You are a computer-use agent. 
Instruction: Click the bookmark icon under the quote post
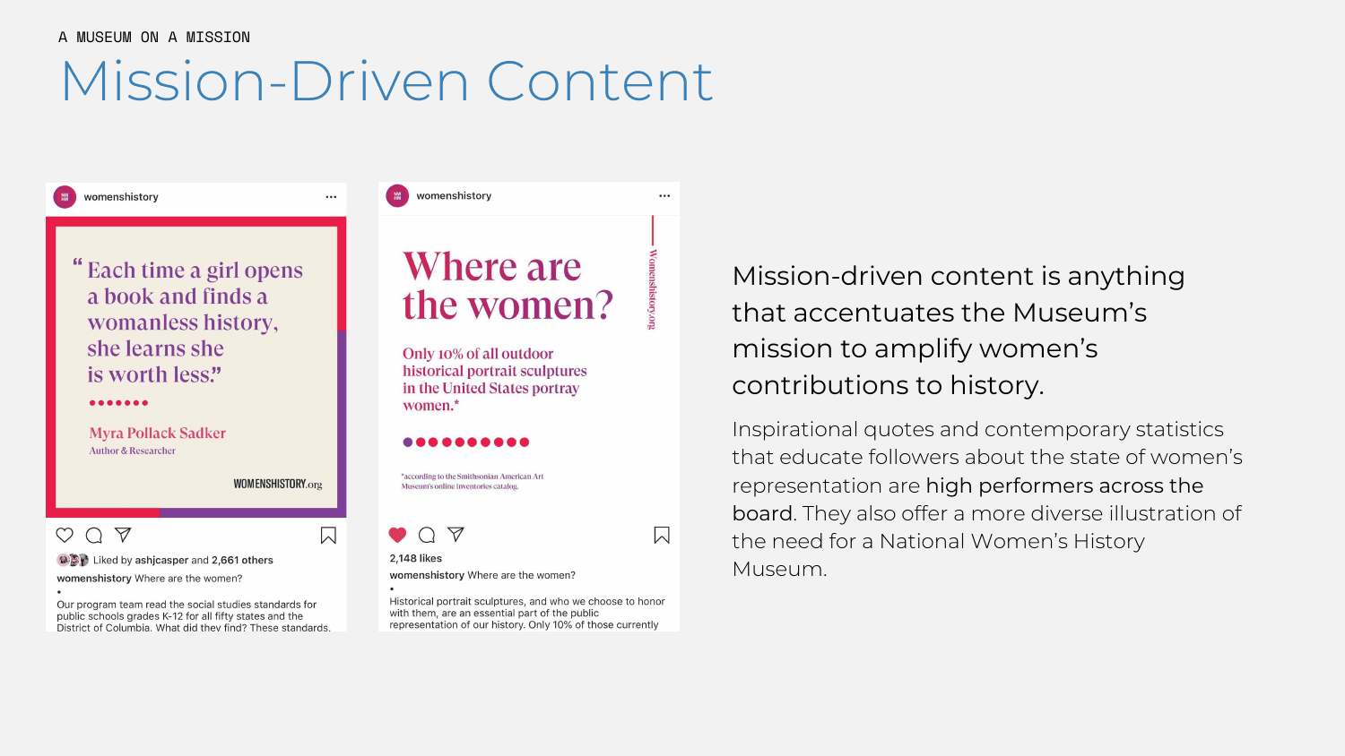tap(328, 536)
